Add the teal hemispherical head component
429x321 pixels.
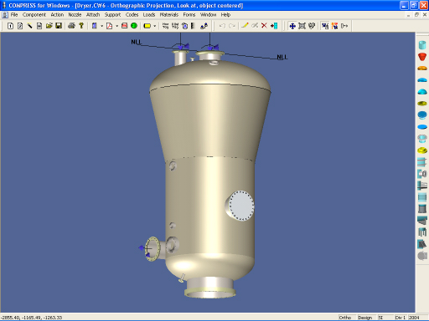(x=422, y=92)
